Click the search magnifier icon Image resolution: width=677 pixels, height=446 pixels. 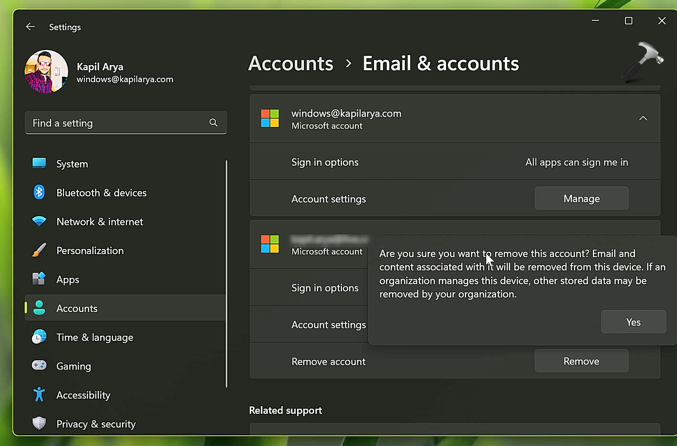tap(213, 123)
